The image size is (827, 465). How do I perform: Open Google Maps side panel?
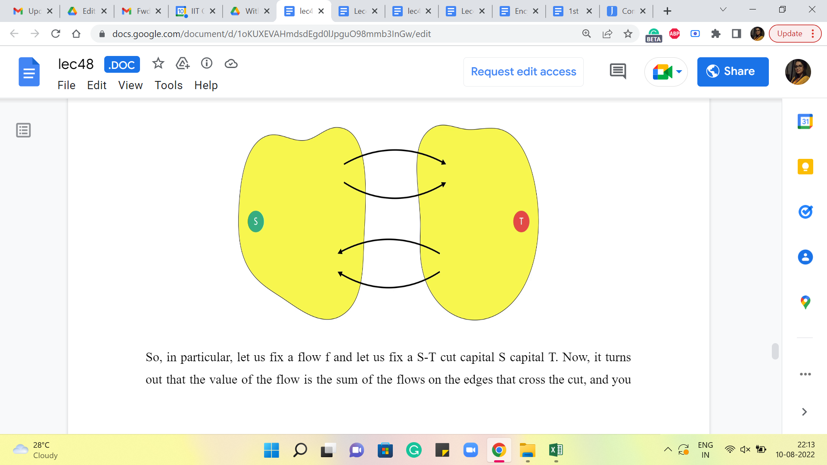pyautogui.click(x=805, y=302)
